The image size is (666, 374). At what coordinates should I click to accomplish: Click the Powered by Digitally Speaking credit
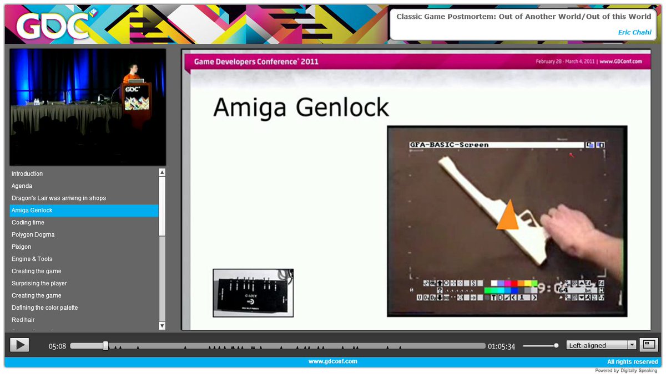click(x=626, y=371)
